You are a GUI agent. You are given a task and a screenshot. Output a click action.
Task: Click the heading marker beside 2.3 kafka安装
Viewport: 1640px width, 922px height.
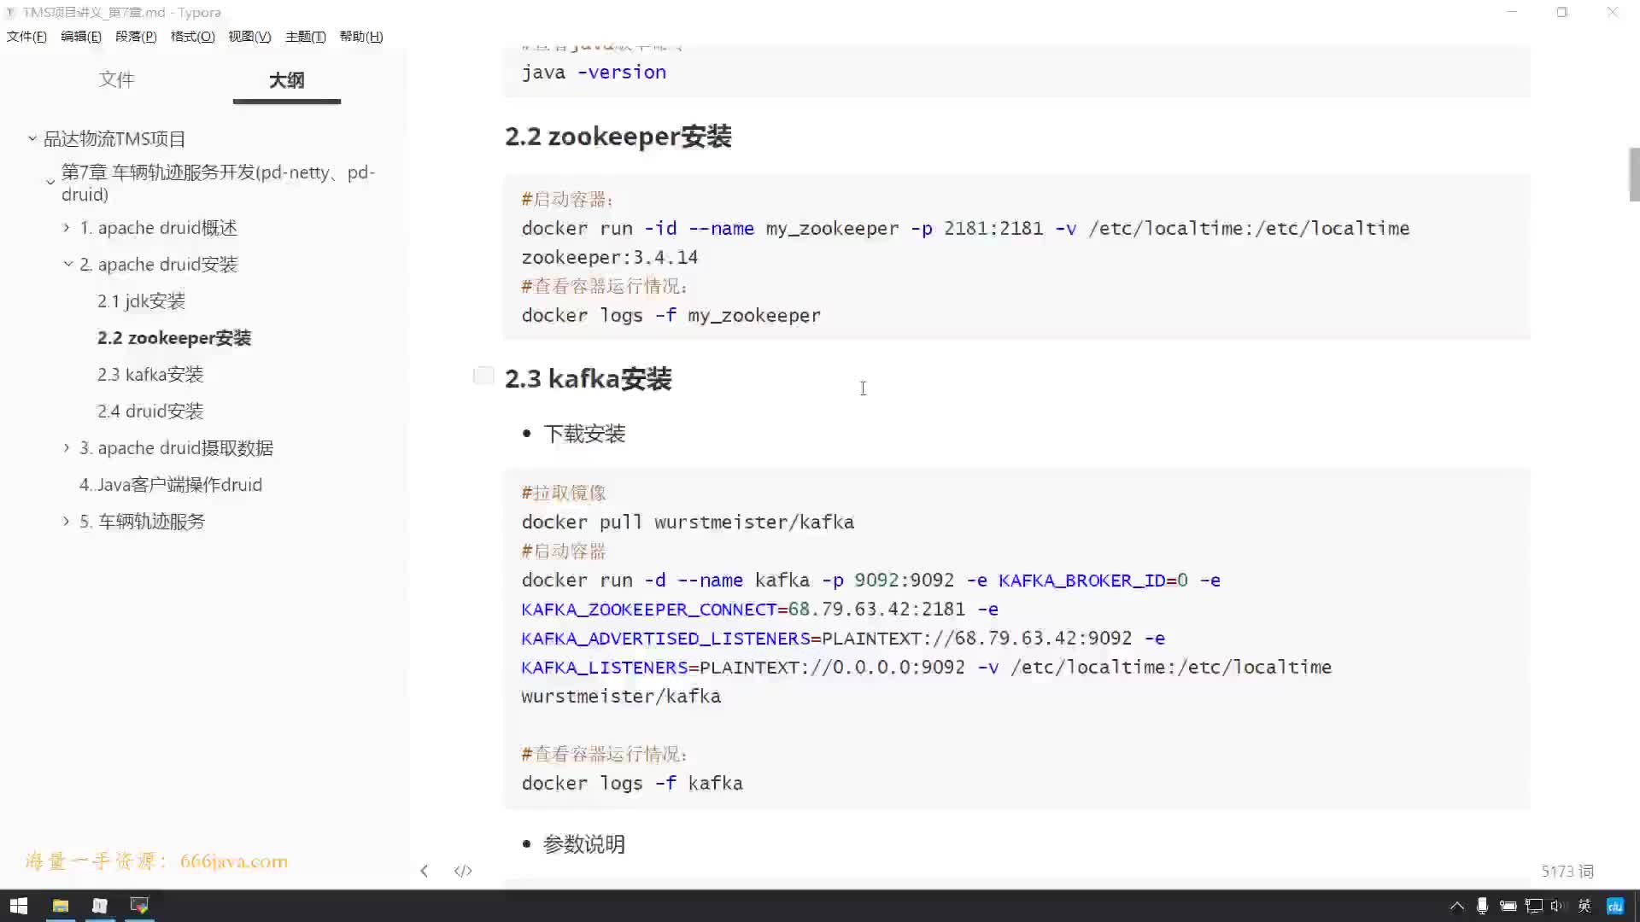(x=483, y=376)
